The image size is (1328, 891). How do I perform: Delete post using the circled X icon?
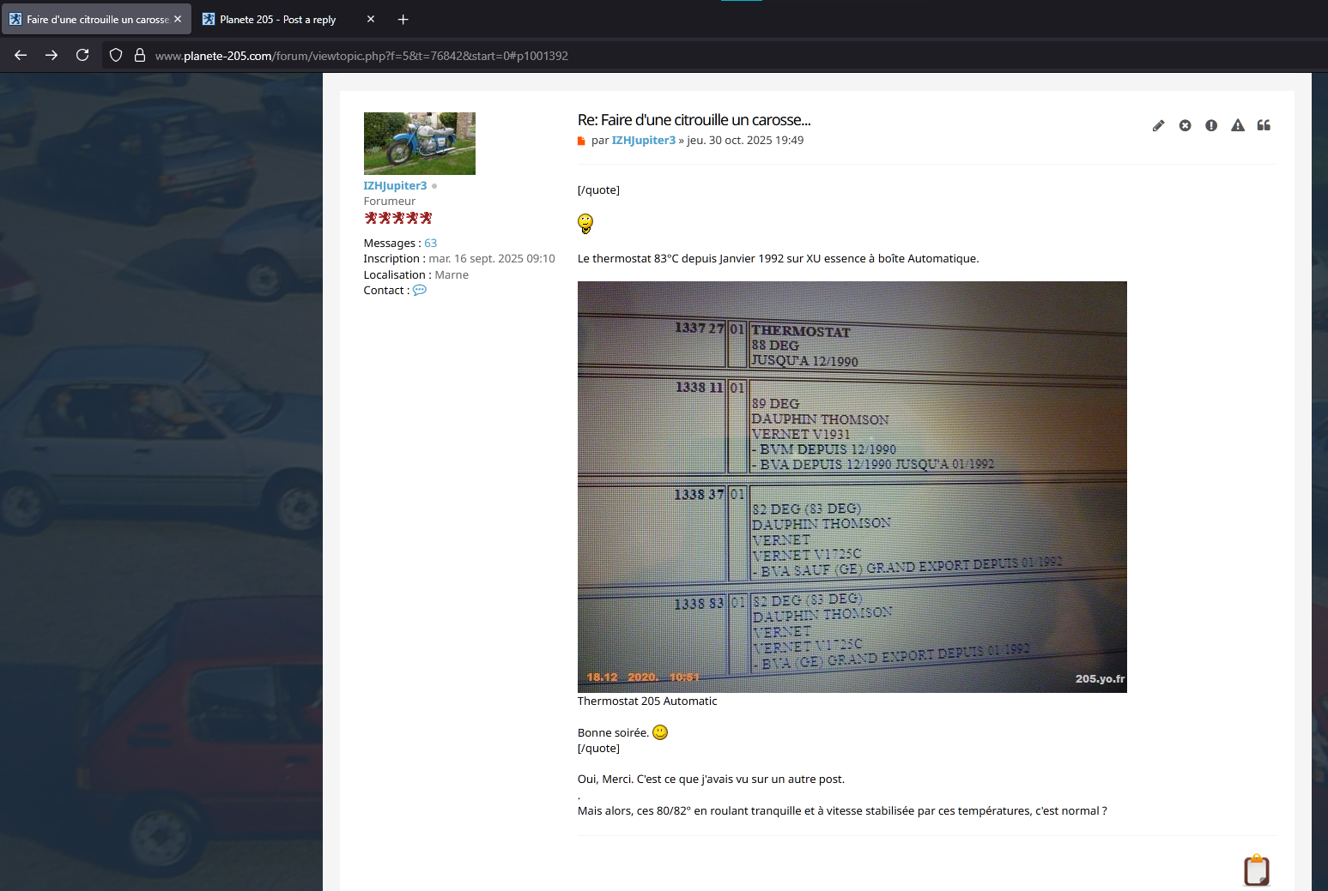click(1185, 126)
